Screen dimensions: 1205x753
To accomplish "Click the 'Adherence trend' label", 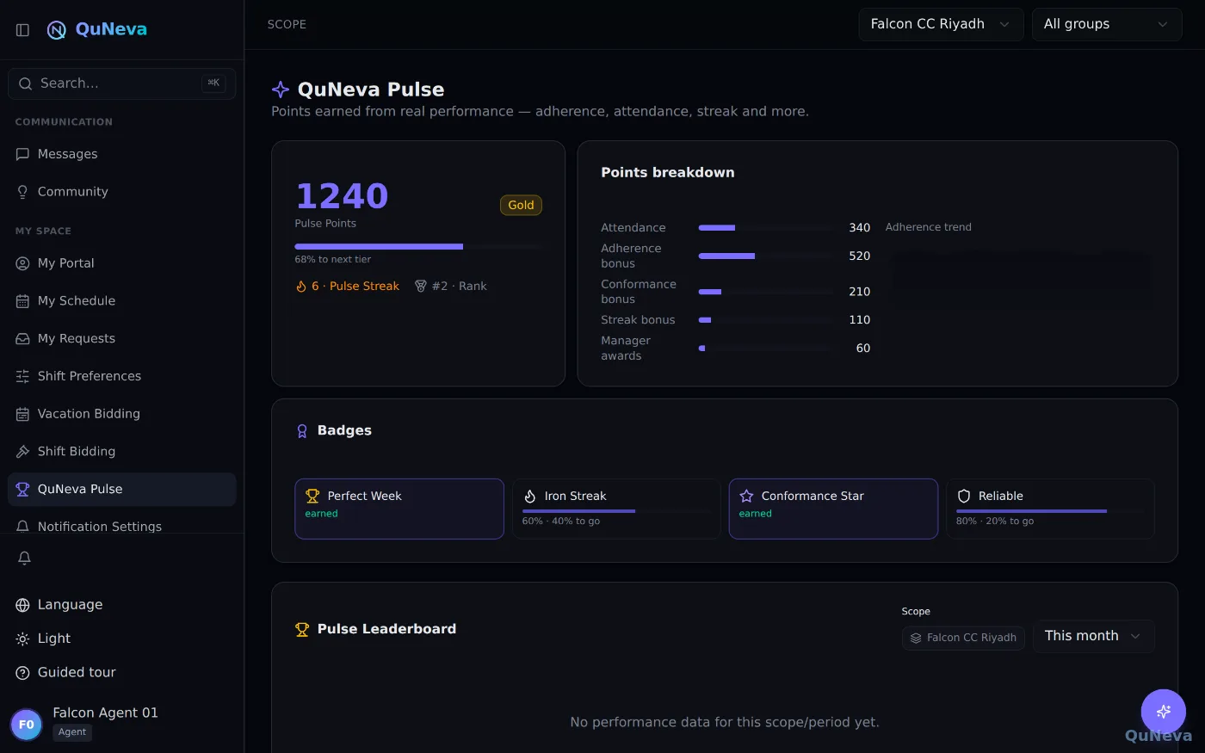I will tap(929, 227).
